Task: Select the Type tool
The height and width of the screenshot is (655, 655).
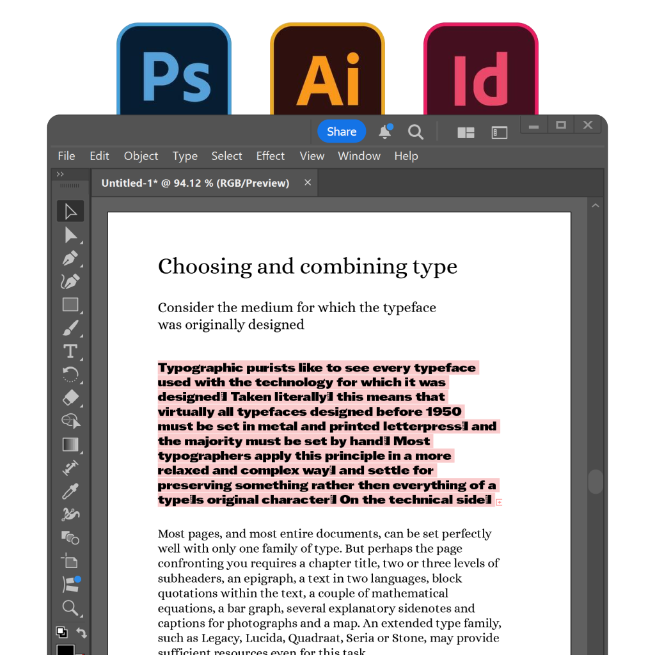Action: click(x=70, y=351)
